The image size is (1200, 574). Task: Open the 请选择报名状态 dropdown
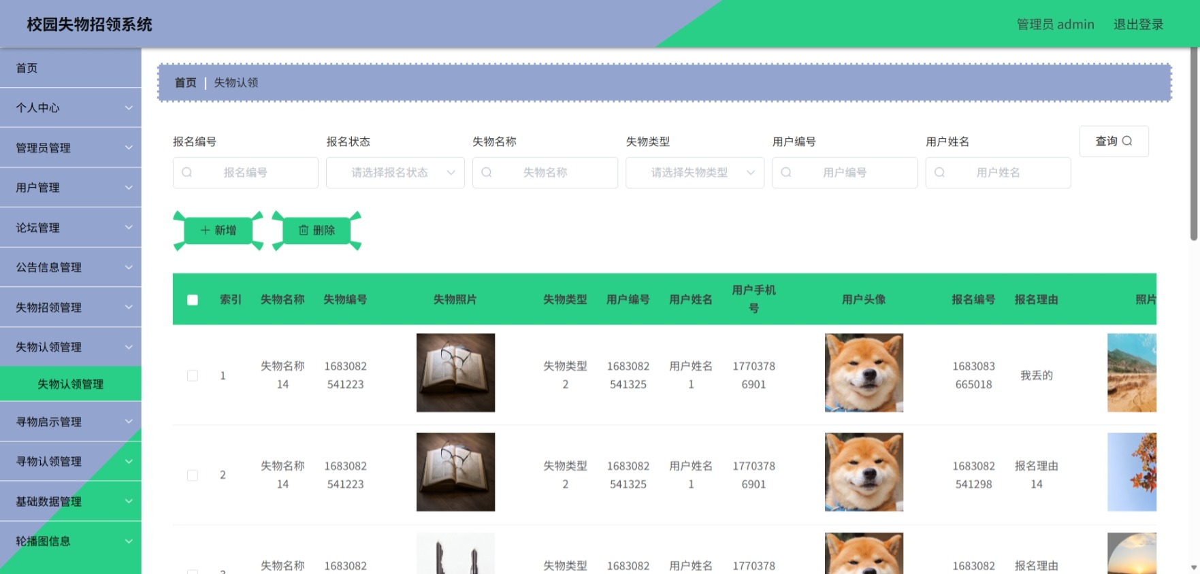[395, 173]
